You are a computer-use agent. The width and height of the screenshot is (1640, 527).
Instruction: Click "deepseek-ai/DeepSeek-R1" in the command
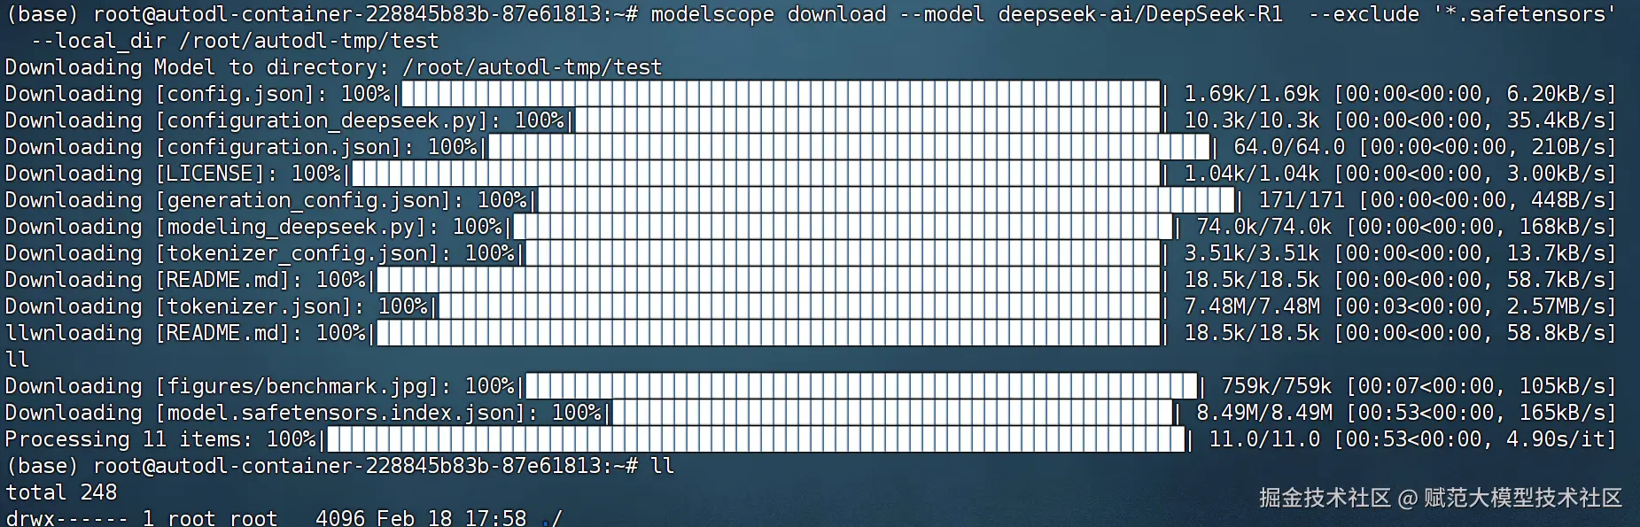tap(1140, 14)
